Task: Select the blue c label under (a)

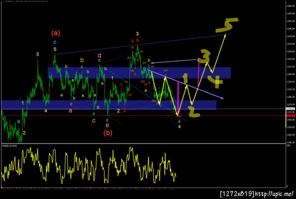Action: click(55, 42)
